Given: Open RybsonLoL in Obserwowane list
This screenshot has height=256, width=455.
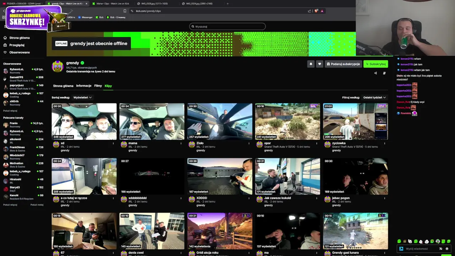Looking at the screenshot, I should [23, 71].
